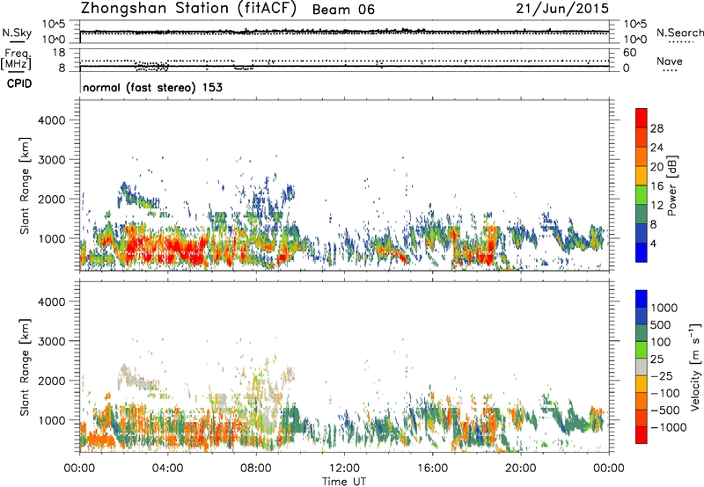Click the power scale value '16'
Screen dimensions: 704x487
pos(656,186)
